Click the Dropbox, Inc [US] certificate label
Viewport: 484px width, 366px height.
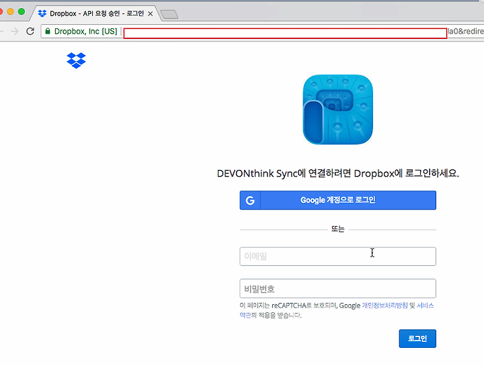(x=85, y=31)
